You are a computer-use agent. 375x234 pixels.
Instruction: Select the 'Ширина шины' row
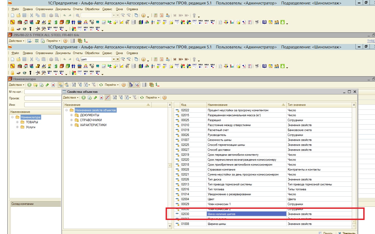click(x=263, y=224)
